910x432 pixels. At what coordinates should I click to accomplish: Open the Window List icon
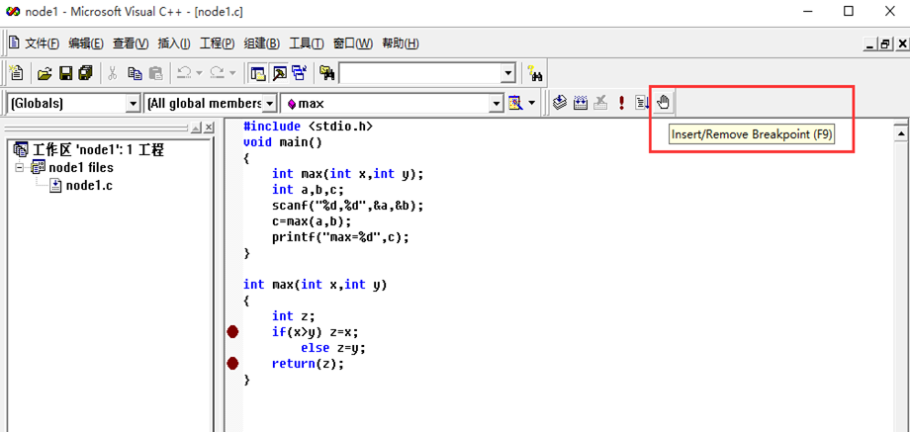tap(300, 73)
